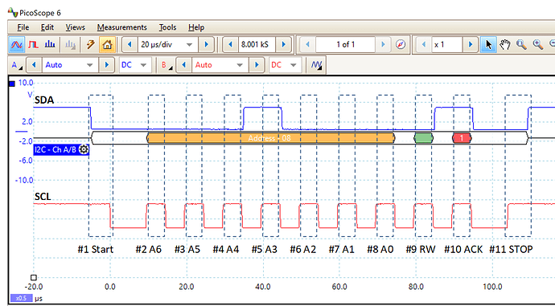Increase the 8.001 kS sample count
The image size is (555, 306).
[283, 44]
